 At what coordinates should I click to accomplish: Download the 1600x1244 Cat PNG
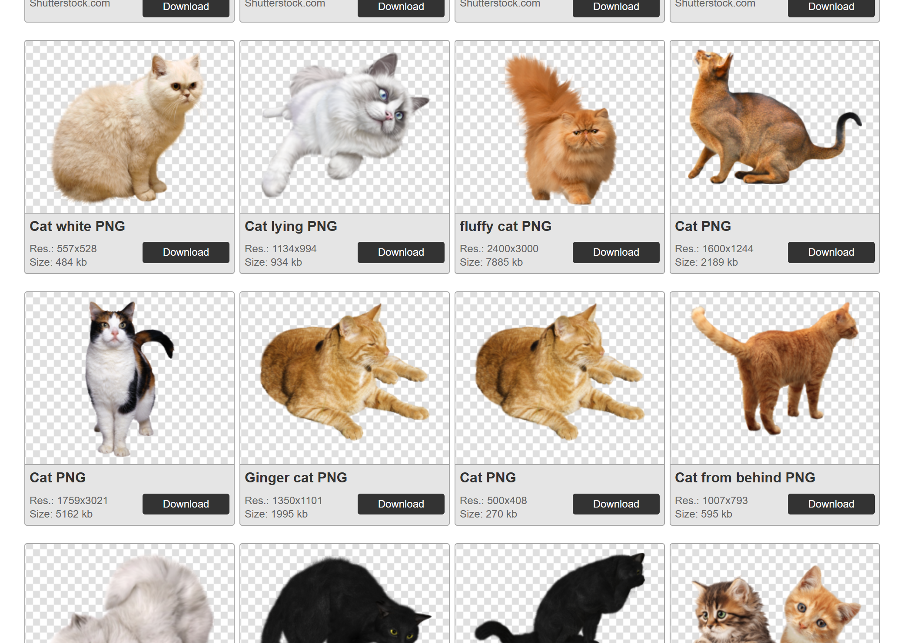[x=831, y=252]
